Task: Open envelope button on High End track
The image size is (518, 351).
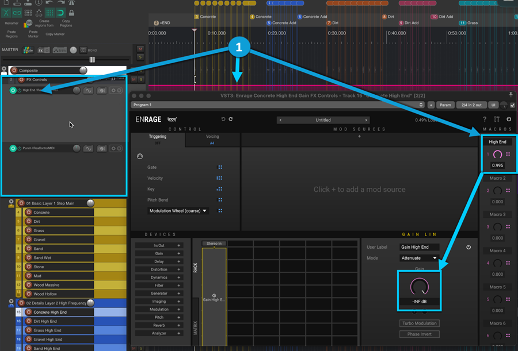Action: [x=88, y=90]
